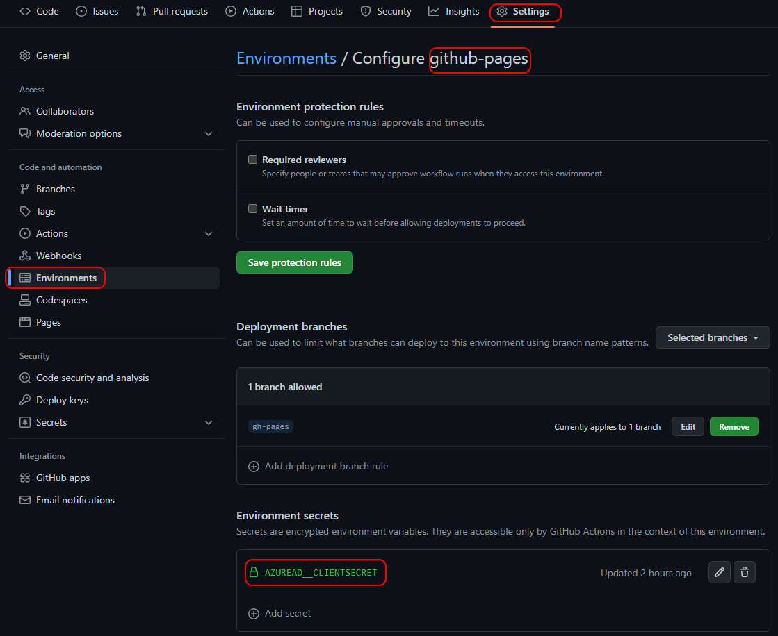Viewport: 778px width, 636px height.
Task: Click Save protection rules button
Action: (x=295, y=262)
